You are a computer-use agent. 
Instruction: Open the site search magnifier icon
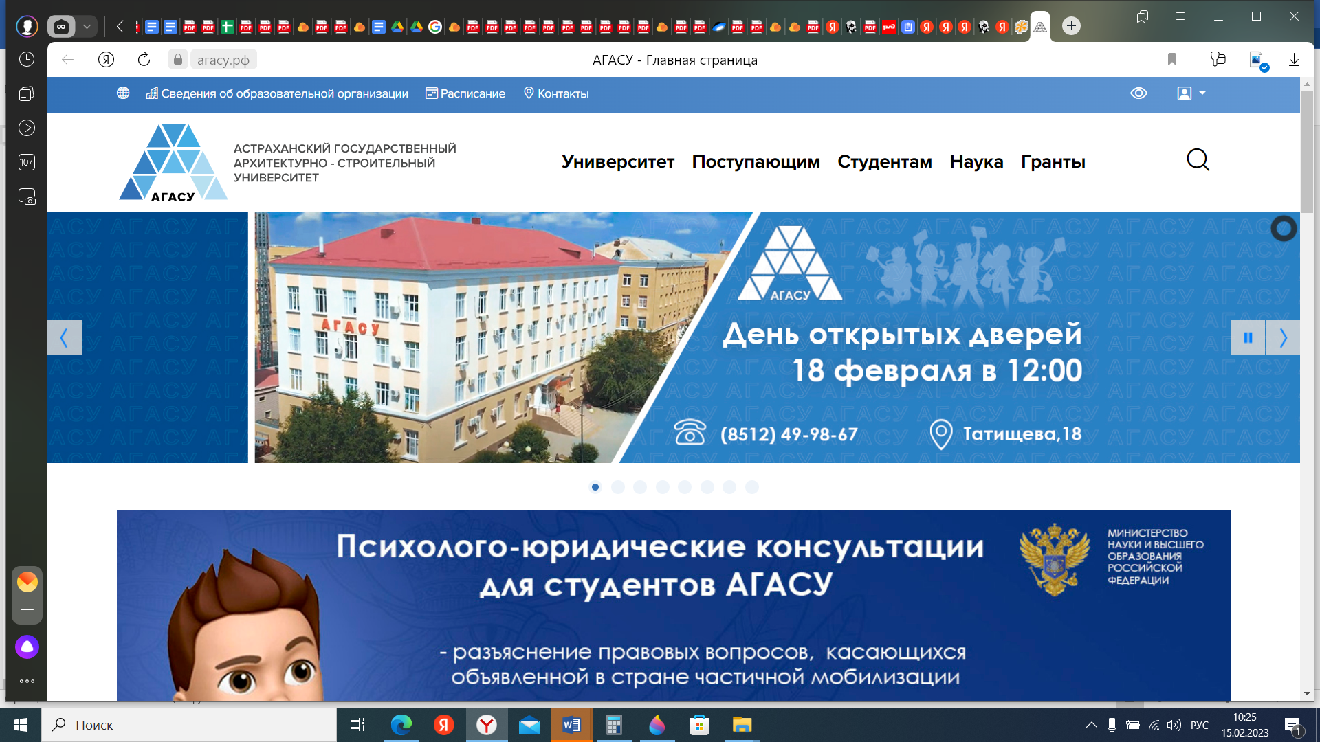(1198, 160)
